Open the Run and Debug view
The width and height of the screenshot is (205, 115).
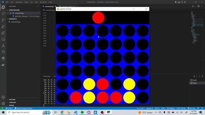coord(3,26)
